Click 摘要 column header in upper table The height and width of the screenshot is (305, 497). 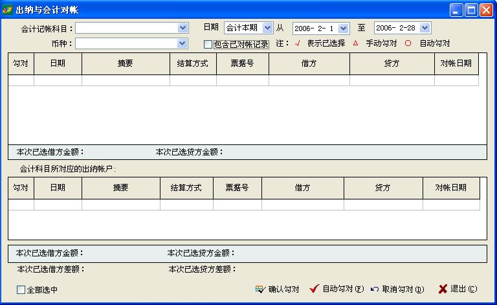(126, 63)
